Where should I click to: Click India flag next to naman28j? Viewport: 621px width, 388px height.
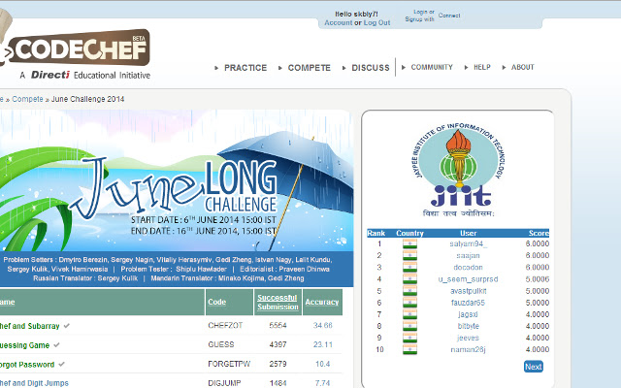pyautogui.click(x=409, y=349)
